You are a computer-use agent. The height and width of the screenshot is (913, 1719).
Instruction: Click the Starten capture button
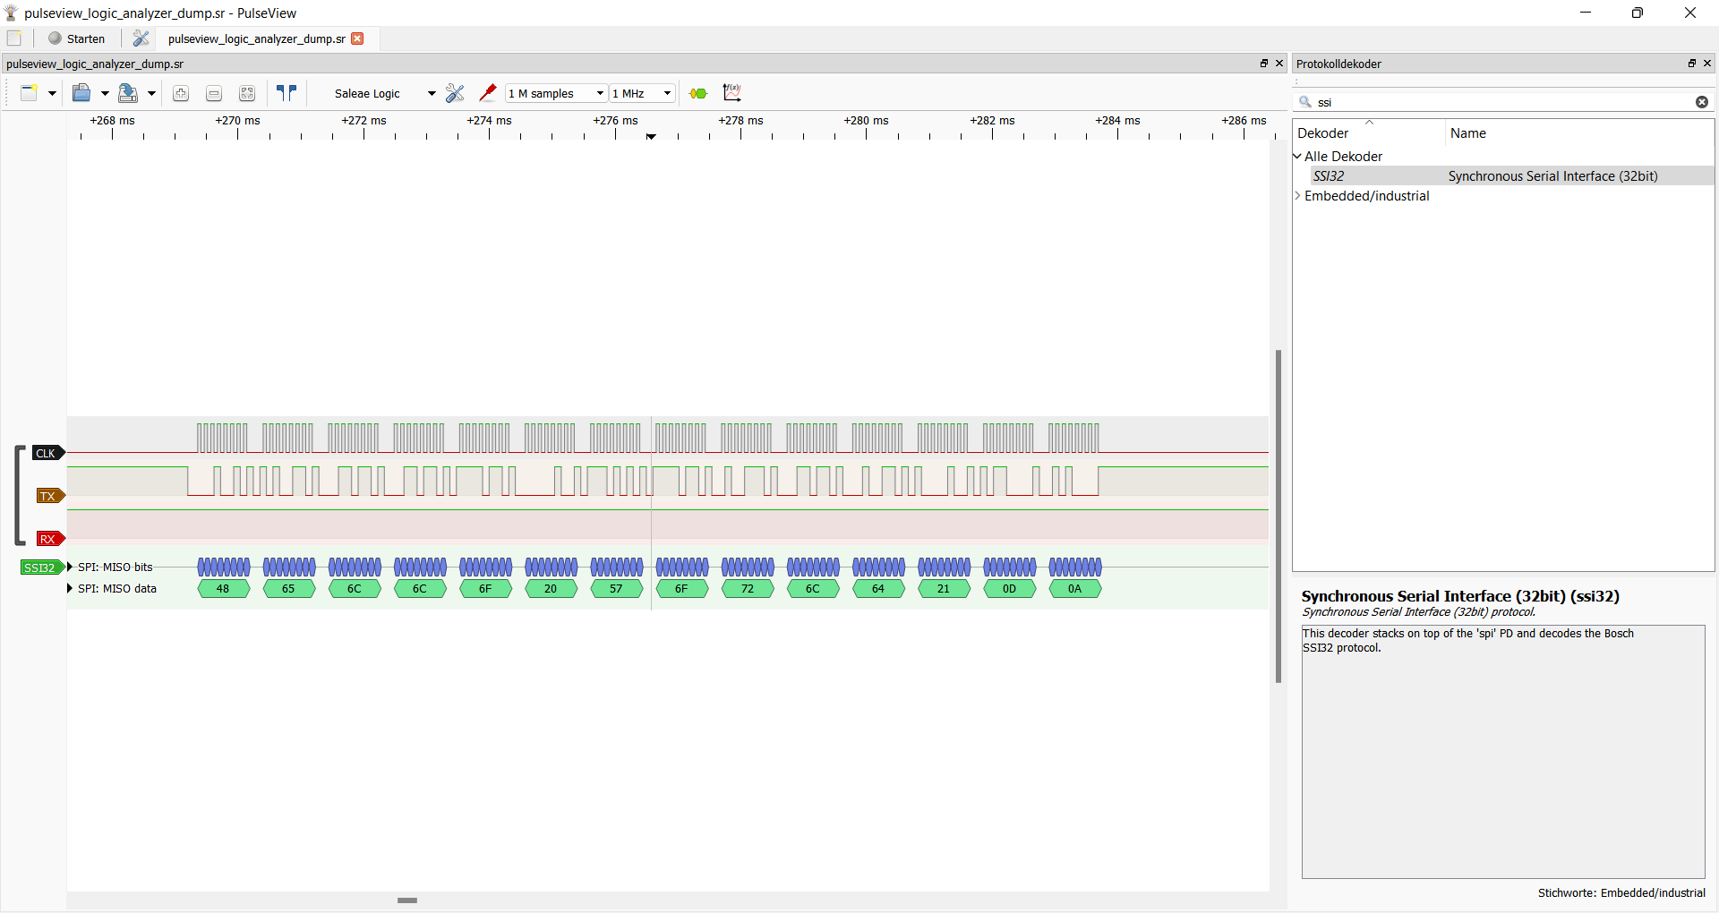[77, 38]
